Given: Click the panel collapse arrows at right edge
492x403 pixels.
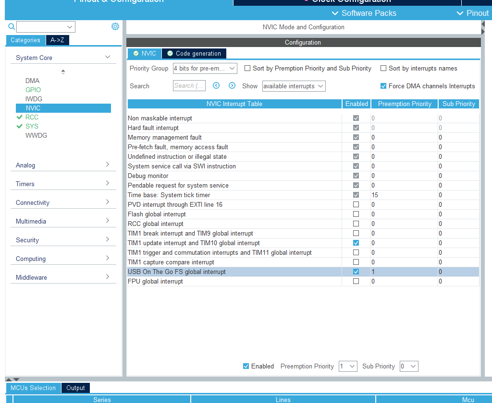Looking at the screenshot, I should 483,27.
